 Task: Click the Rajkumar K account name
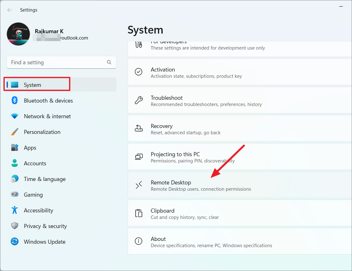(49, 31)
